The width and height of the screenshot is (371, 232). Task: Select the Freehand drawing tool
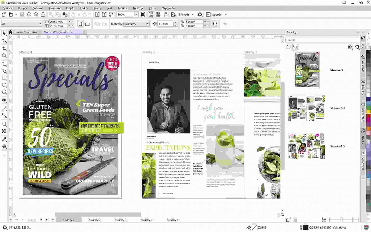coord(4,63)
